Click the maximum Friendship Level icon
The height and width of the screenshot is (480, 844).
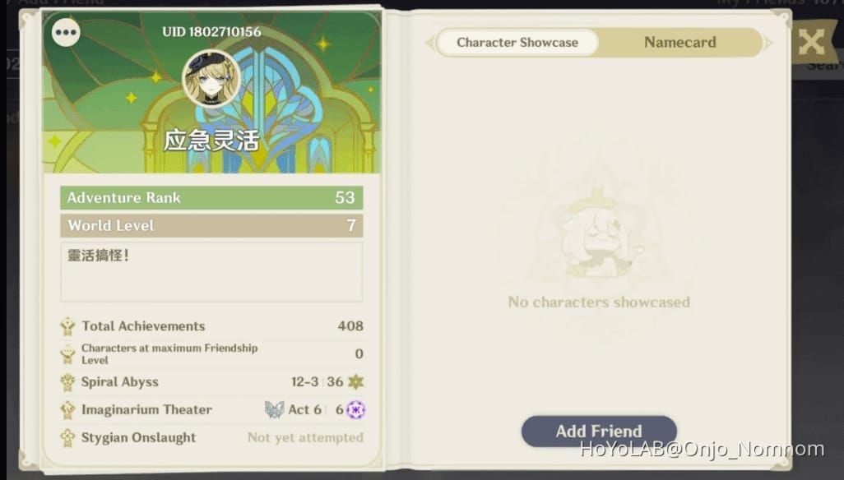coord(67,354)
